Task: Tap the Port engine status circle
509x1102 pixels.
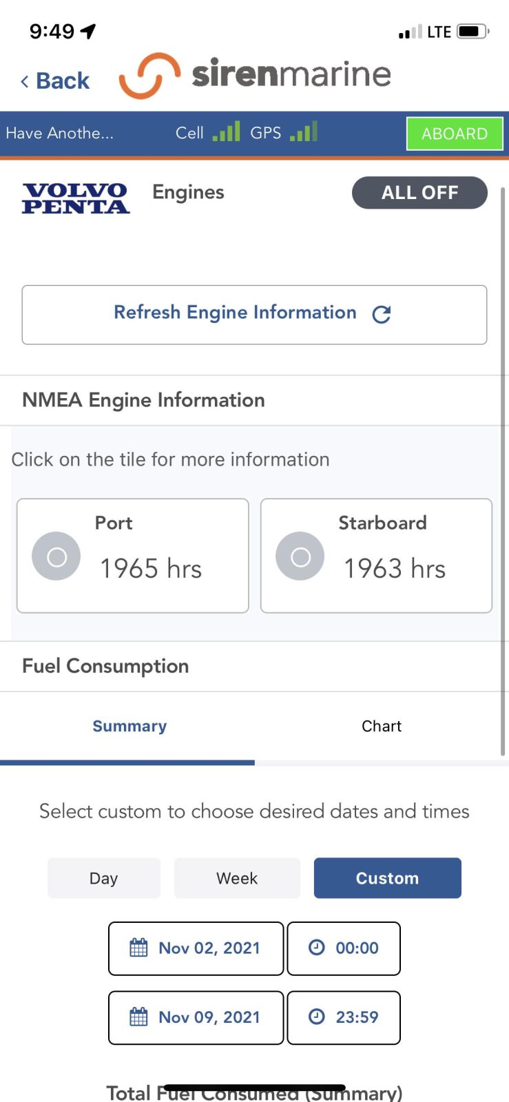Action: [x=56, y=557]
